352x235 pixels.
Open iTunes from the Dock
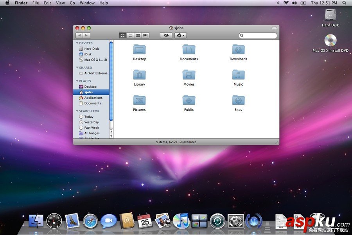click(x=181, y=221)
